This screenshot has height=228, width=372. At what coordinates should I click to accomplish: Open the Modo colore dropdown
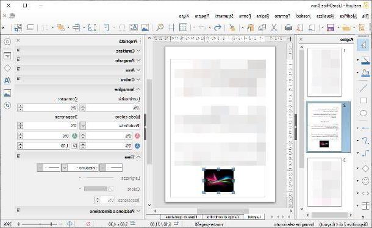[82, 125]
